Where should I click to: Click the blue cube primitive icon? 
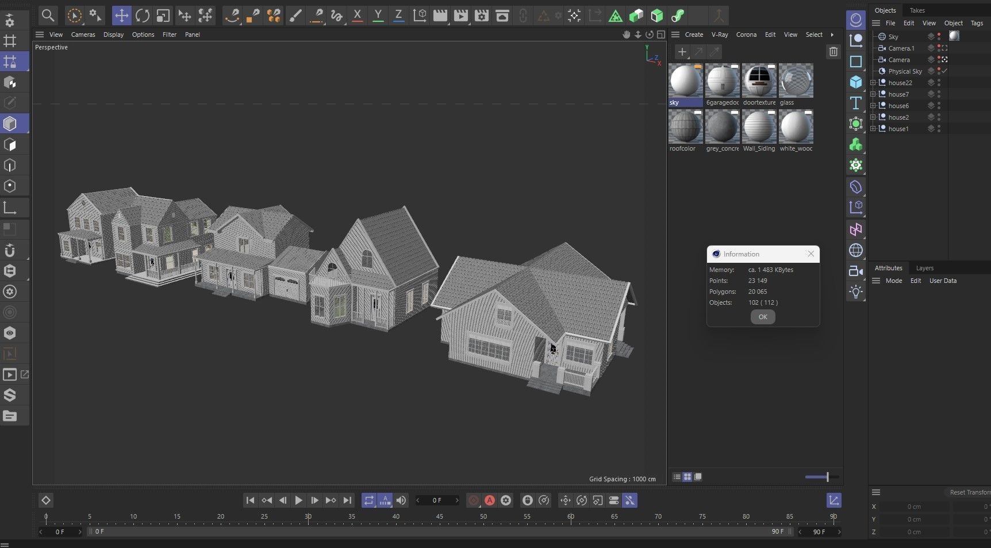(856, 82)
